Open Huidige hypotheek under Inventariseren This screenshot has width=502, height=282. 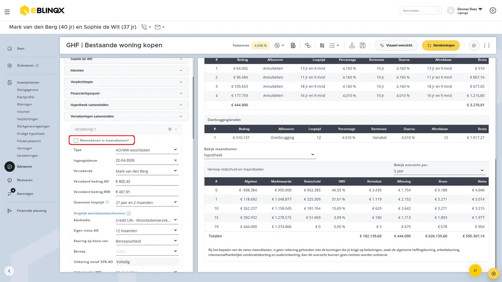(x=31, y=134)
